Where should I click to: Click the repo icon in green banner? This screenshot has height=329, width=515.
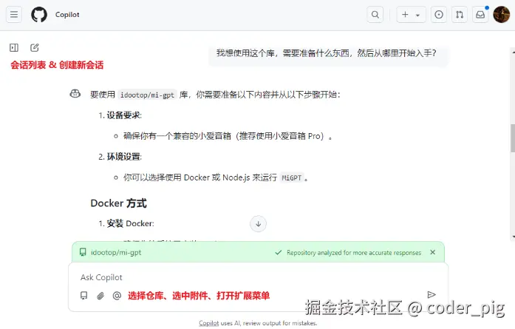83,252
